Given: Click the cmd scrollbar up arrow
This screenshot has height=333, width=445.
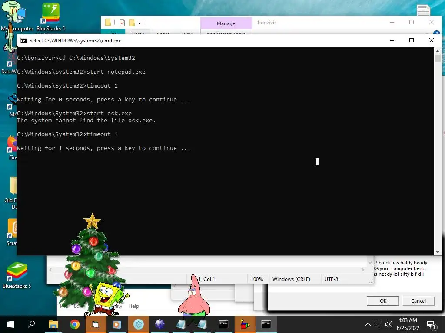Looking at the screenshot, I should click(438, 51).
